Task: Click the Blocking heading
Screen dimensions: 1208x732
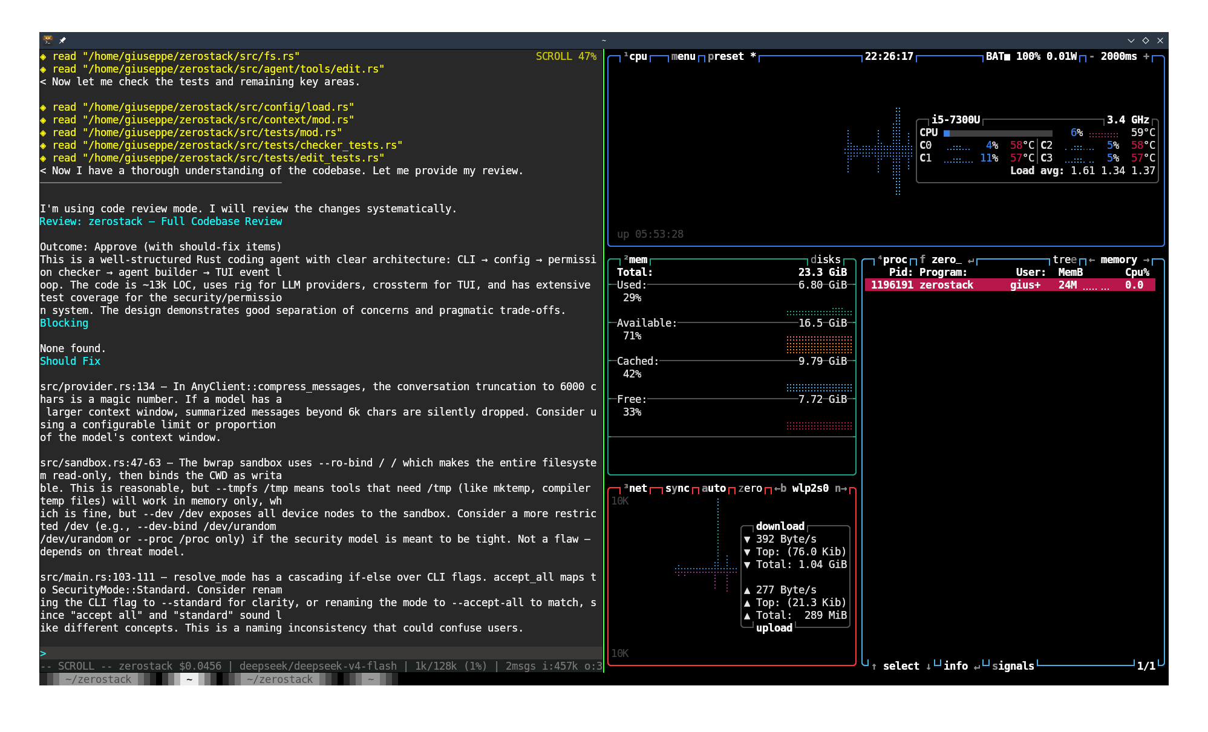Action: [x=64, y=323]
